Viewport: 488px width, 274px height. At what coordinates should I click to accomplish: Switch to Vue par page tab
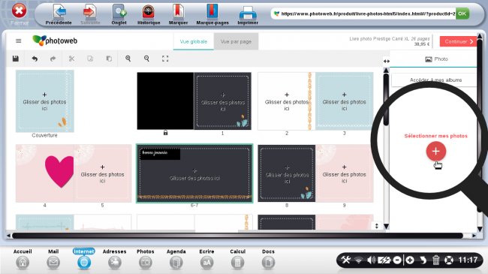coord(236,41)
